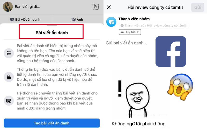The height and width of the screenshot is (129, 207).
Task: Click the greyed Gửi send button
Action: point(198,7)
